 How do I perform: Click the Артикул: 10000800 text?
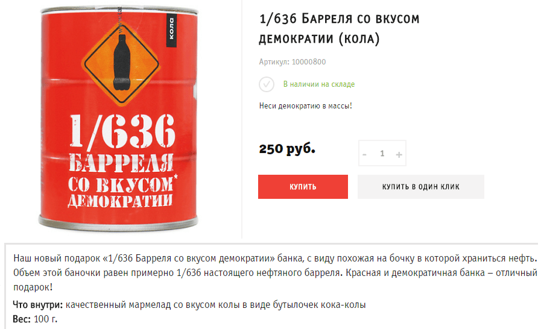(x=293, y=61)
